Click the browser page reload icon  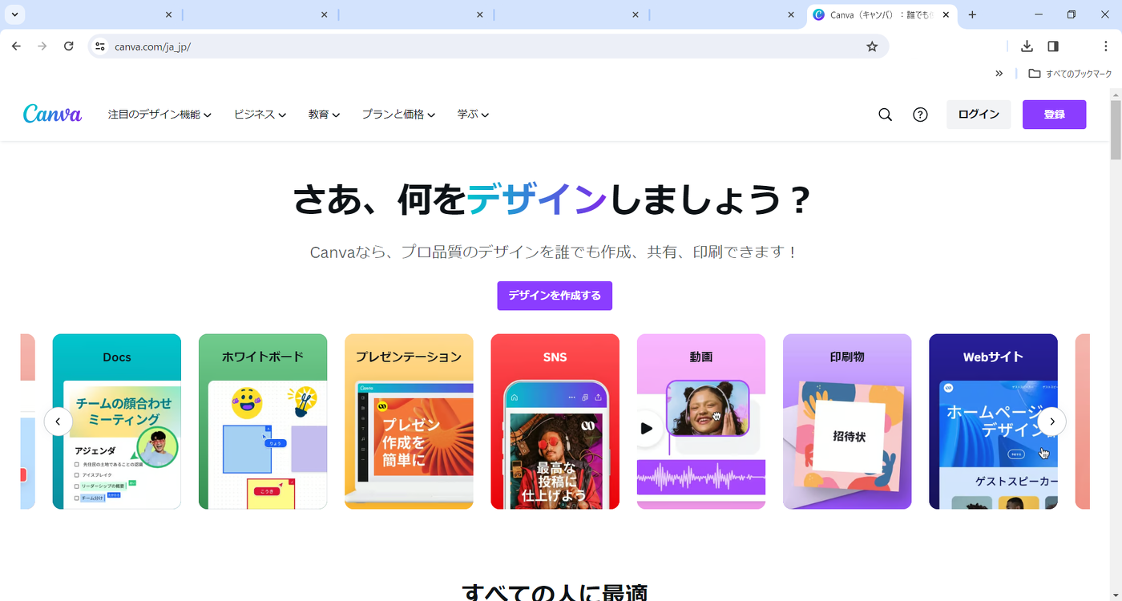point(68,46)
